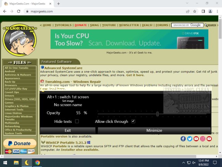The image size is (222, 167).
Task: Open the YOUTUBE menu link
Action: pyautogui.click(x=109, y=25)
